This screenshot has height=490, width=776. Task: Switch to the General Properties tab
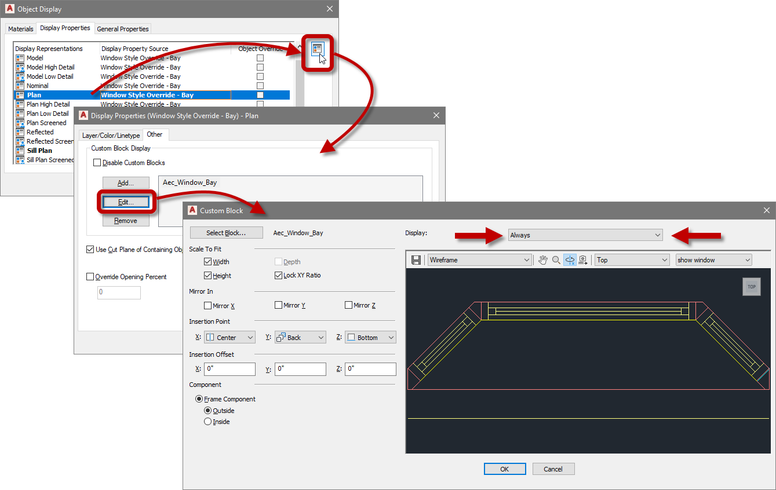pyautogui.click(x=123, y=29)
